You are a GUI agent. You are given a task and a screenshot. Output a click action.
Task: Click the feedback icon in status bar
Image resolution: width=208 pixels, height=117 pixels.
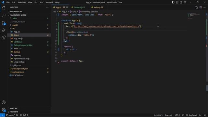[x=200, y=115]
